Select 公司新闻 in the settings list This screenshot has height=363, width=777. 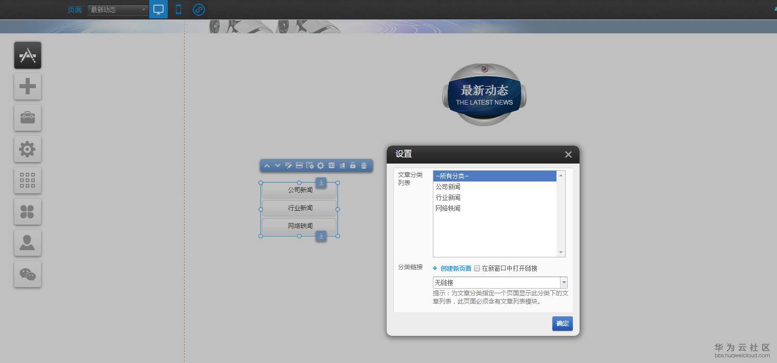click(495, 187)
